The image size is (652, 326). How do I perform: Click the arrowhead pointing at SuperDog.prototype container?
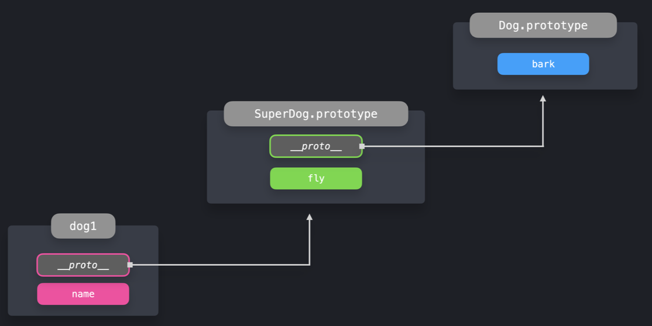[310, 217]
